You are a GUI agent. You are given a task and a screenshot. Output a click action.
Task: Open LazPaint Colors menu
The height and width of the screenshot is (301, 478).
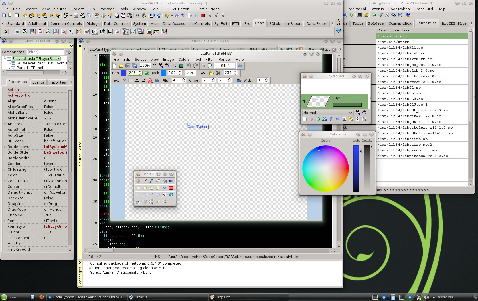[x=184, y=60]
